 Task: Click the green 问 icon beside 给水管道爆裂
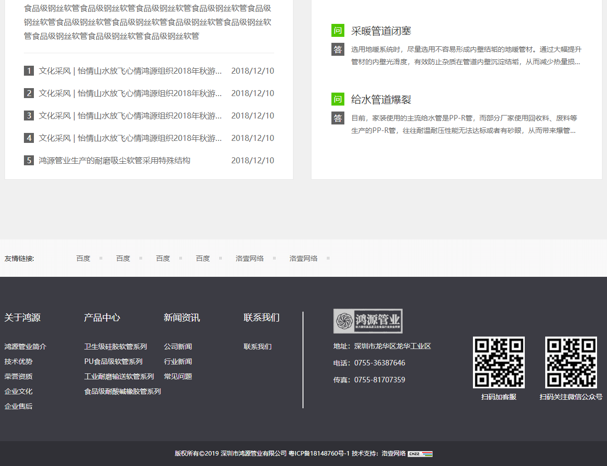click(338, 99)
